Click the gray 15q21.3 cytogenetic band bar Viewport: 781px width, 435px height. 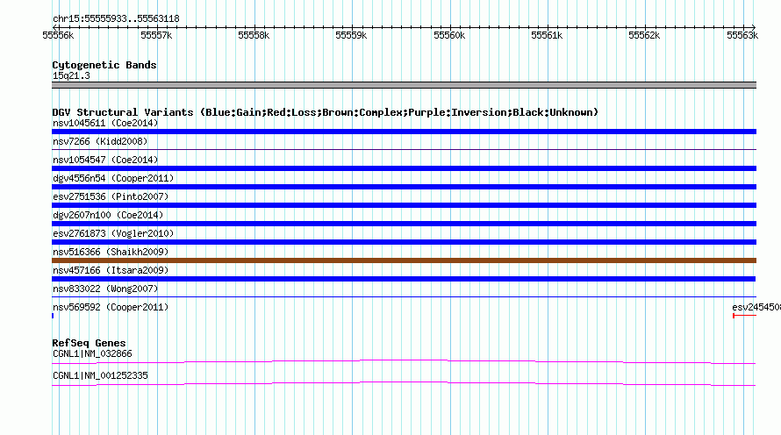404,85
